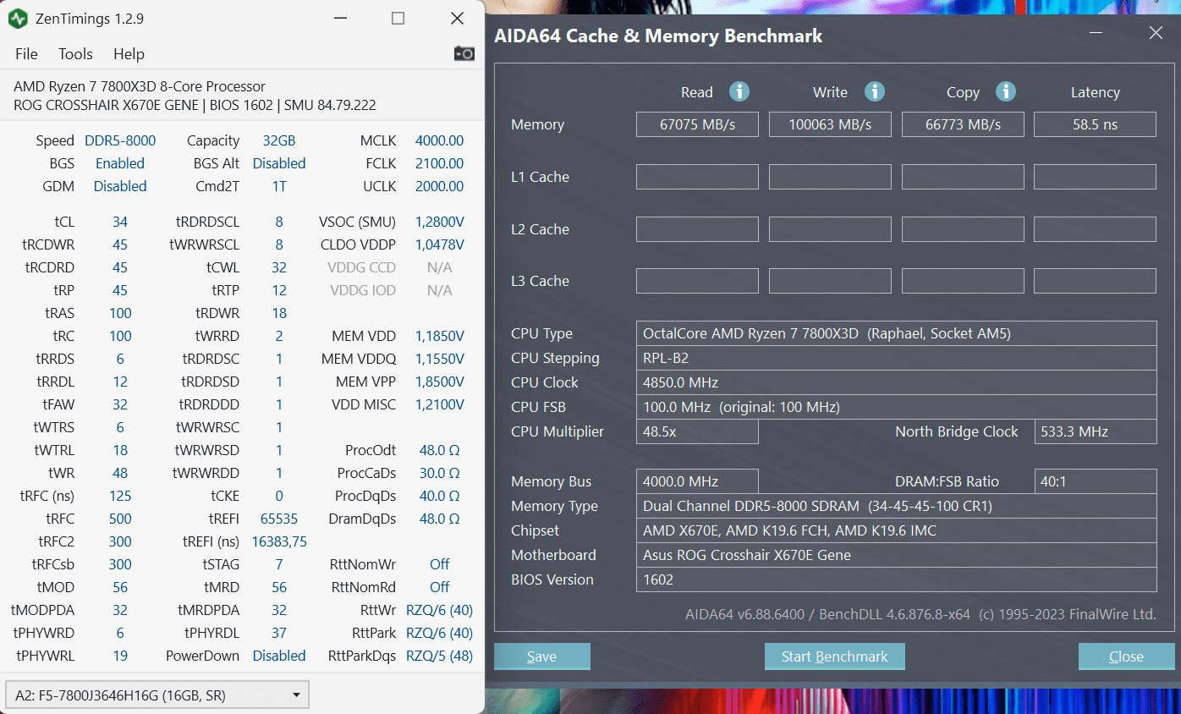The image size is (1181, 714).
Task: Click the tREFI value 65535
Action: (279, 519)
